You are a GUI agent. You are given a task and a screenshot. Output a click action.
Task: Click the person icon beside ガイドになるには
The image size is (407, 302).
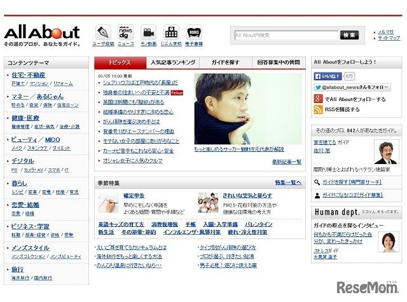coord(317,195)
